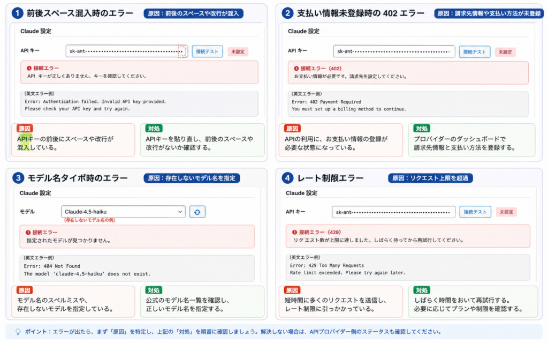This screenshot has height=343, width=548.
Task: Click the line 'Error: 402 Payment Required'
Action: tap(326, 102)
